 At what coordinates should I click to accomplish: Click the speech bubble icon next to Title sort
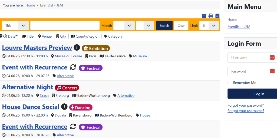click(24, 36)
